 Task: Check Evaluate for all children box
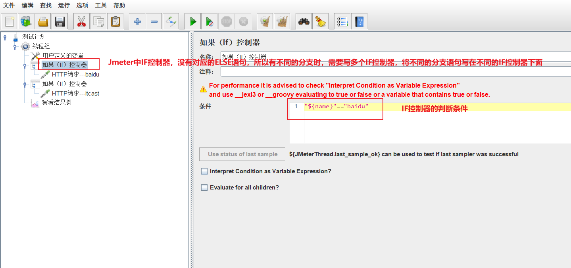tap(204, 188)
